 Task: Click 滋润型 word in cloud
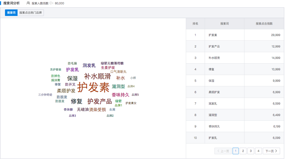pos(118,86)
